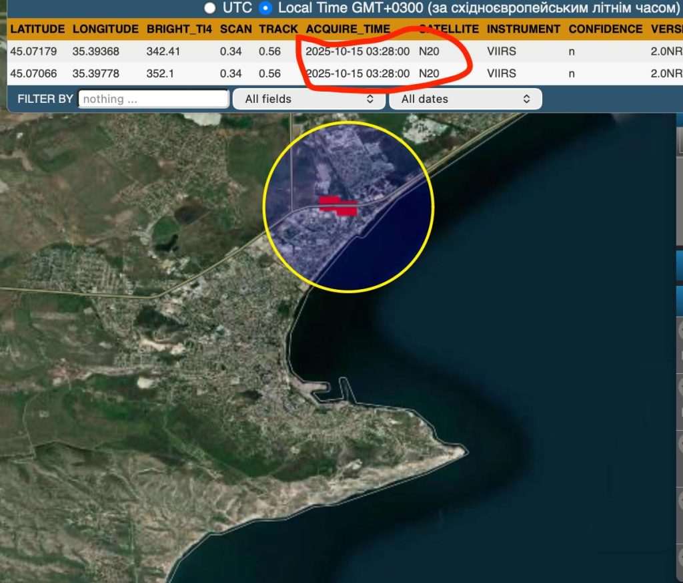683x583 pixels.
Task: Click the latitude value 45.07066
Action: point(34,73)
